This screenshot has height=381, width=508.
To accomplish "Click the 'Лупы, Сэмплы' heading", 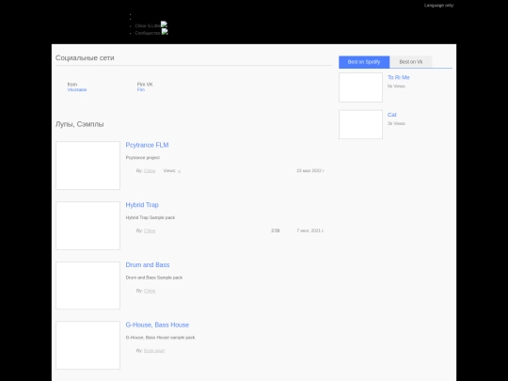I will point(80,124).
